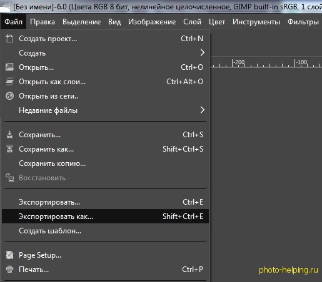Viewport: 322px width, 282px height.
Task: Select Экспортировать... menu entry
Action: point(105,202)
